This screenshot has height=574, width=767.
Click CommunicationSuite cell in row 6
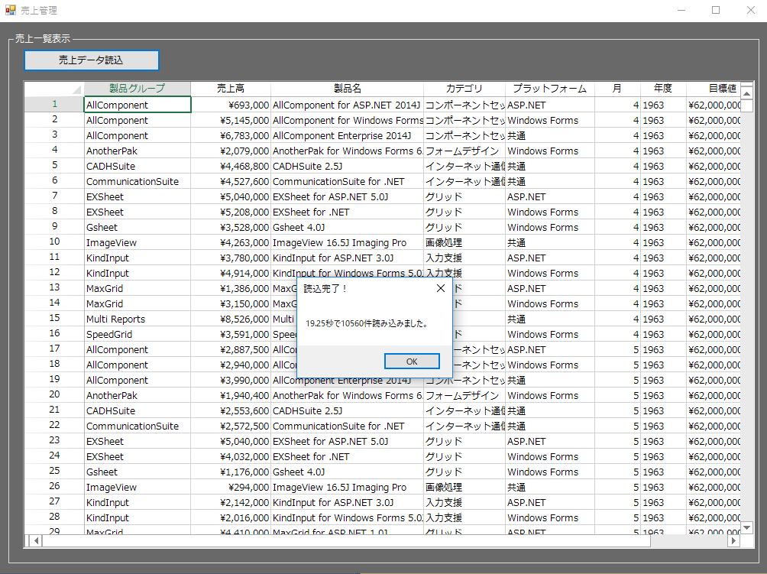138,181
